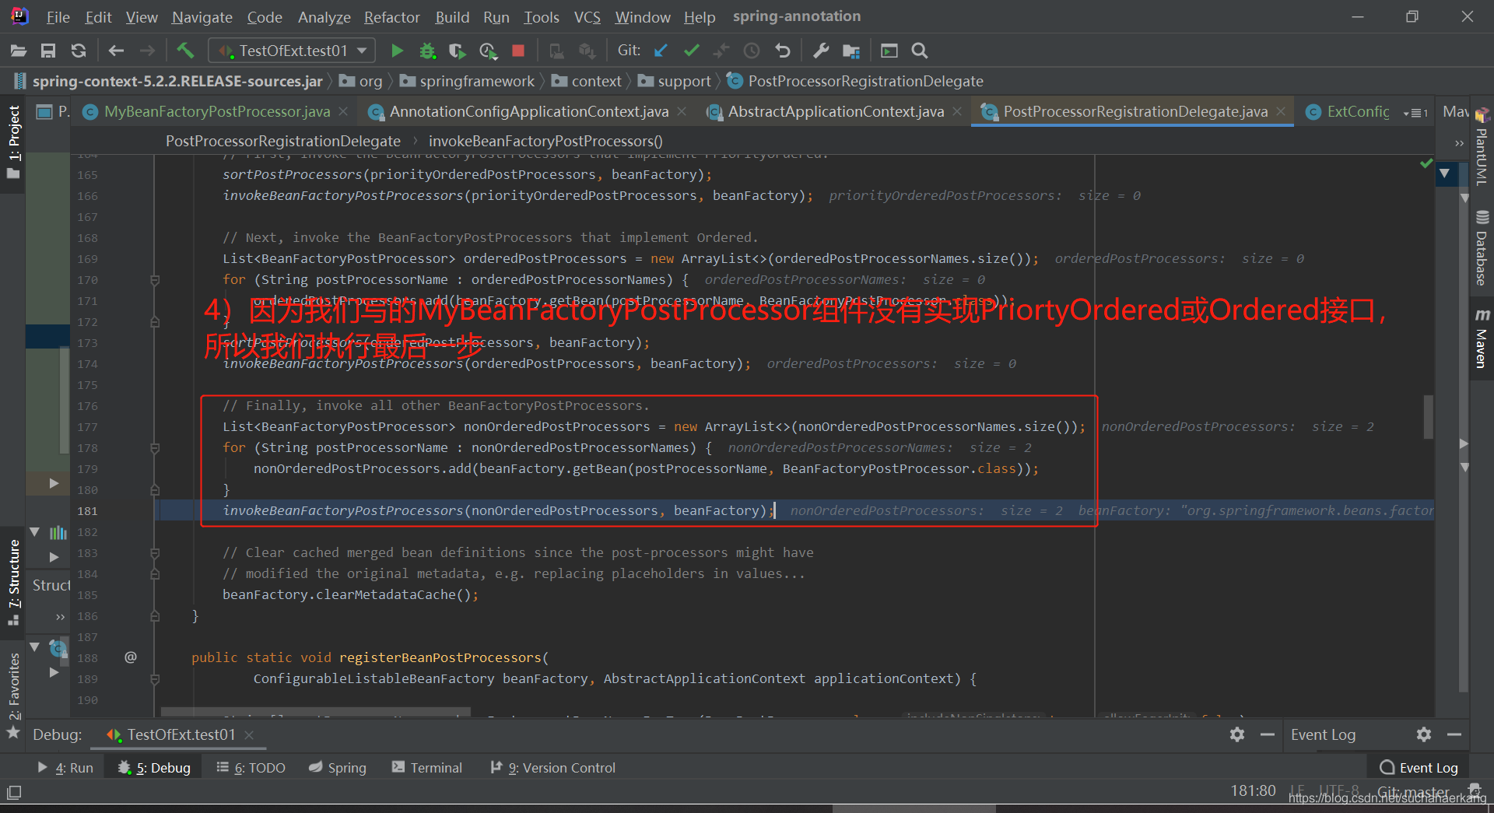This screenshot has width=1494, height=813.
Task: Show hidden editor tabs list
Action: click(1415, 113)
